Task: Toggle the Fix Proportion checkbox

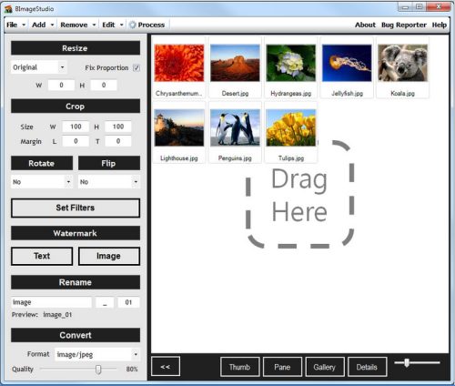Action: tap(136, 68)
